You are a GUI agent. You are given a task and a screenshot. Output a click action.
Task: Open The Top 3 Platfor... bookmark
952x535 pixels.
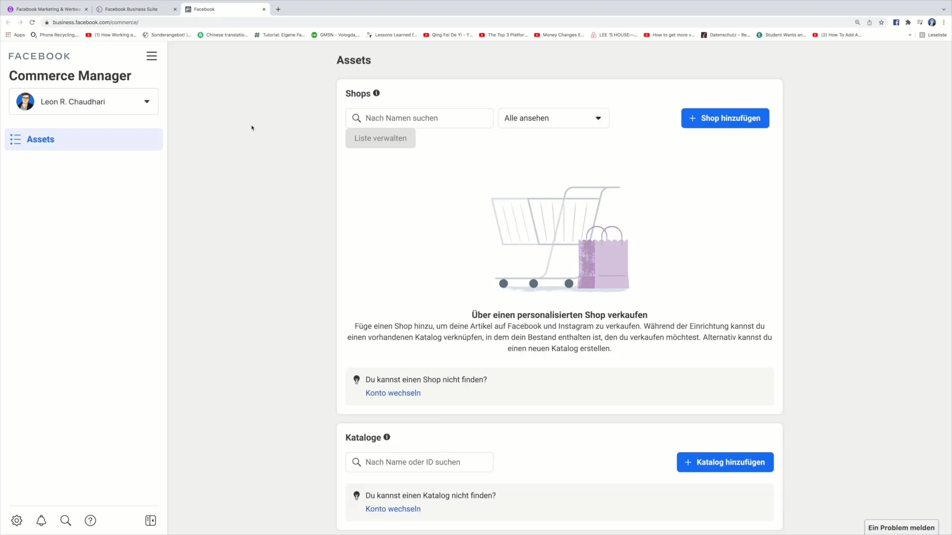click(x=503, y=35)
